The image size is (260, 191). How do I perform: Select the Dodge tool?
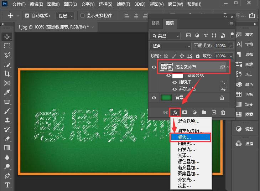(7, 166)
